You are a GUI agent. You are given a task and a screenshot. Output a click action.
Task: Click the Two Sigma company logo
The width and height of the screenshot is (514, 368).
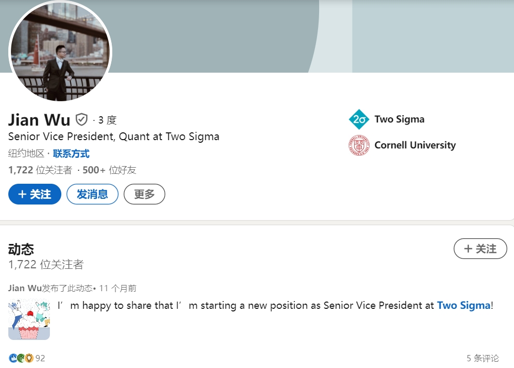coord(359,119)
